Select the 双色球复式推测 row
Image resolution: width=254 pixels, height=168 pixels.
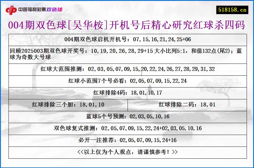click(127, 128)
